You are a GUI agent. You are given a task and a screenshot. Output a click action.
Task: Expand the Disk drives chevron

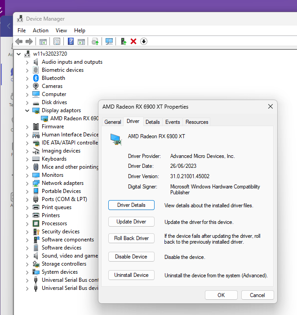click(27, 103)
